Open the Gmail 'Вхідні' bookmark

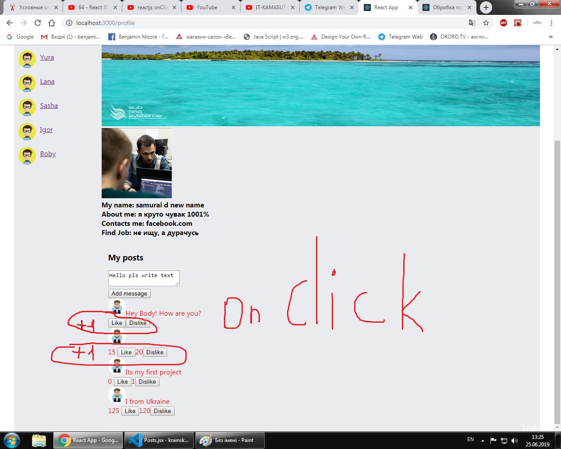click(x=71, y=37)
